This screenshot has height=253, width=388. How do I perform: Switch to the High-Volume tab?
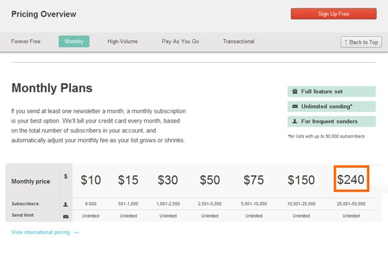click(x=122, y=41)
